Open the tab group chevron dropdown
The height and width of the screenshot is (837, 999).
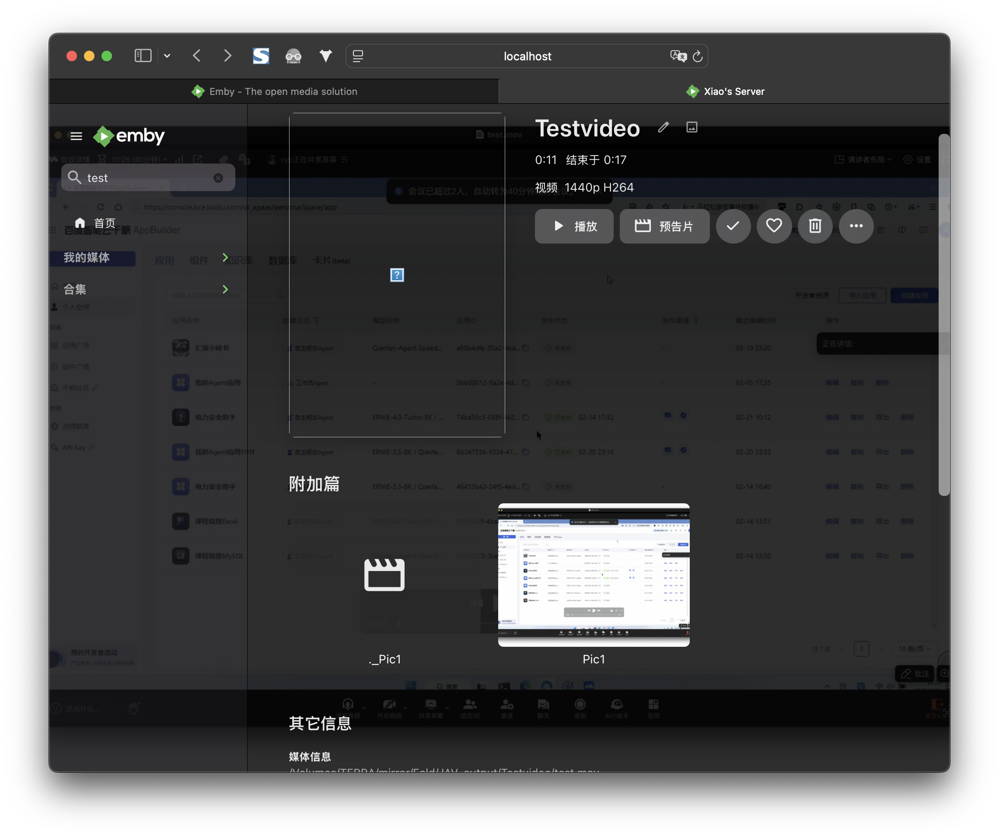167,56
